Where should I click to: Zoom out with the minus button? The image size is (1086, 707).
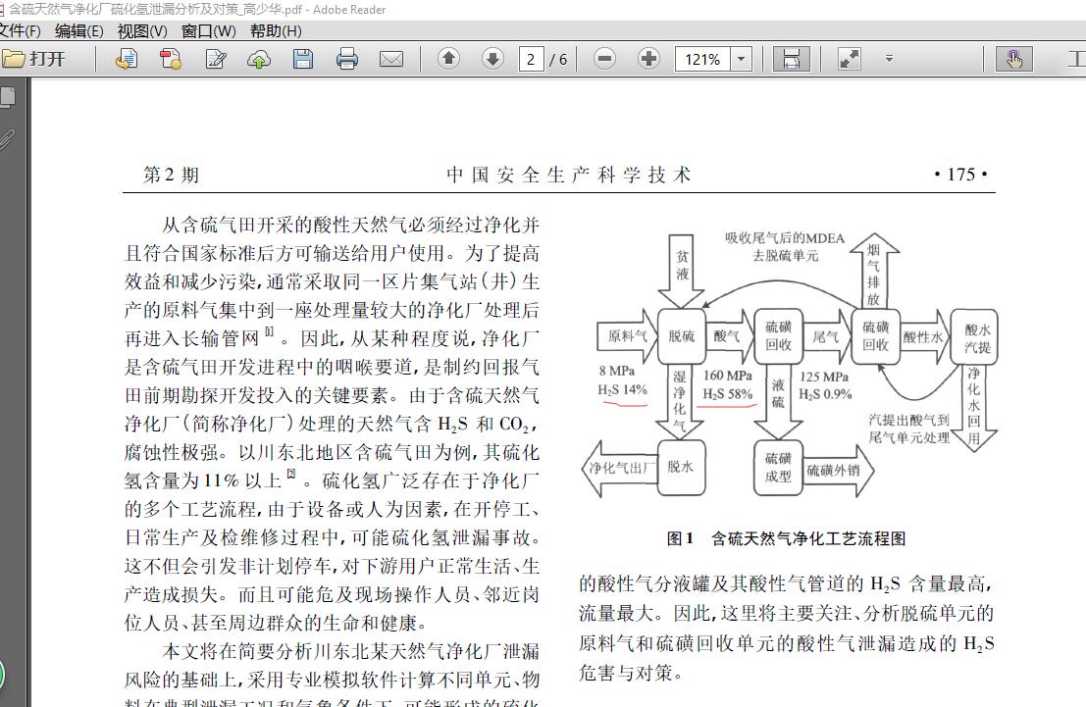point(604,59)
